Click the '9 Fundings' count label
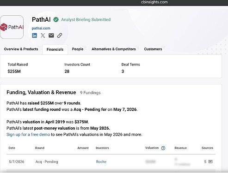The width and height of the screenshot is (228, 173). click(90, 93)
